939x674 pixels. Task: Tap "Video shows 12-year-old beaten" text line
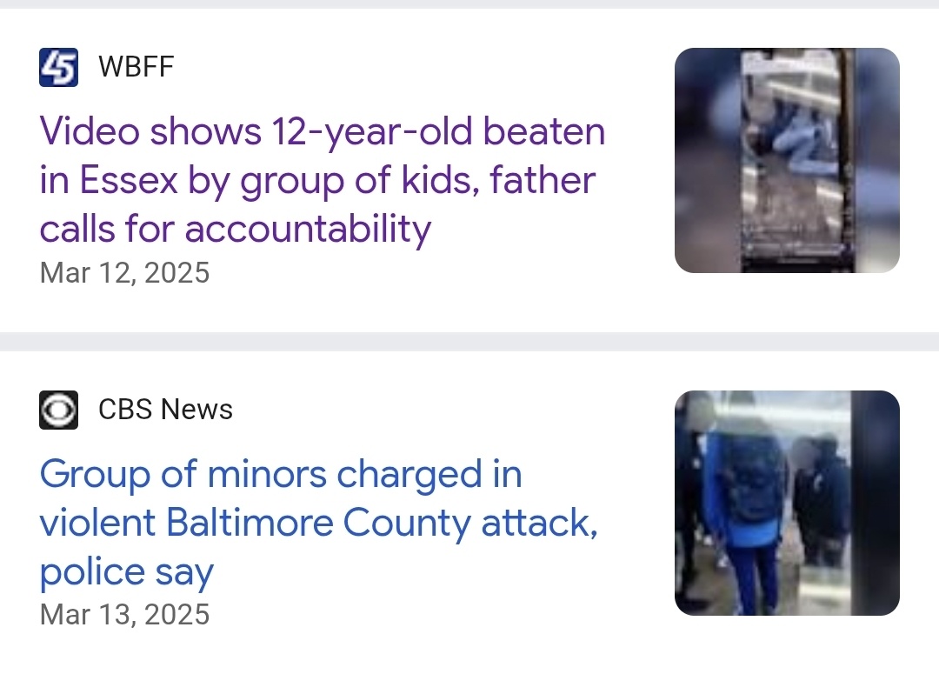[x=322, y=131]
